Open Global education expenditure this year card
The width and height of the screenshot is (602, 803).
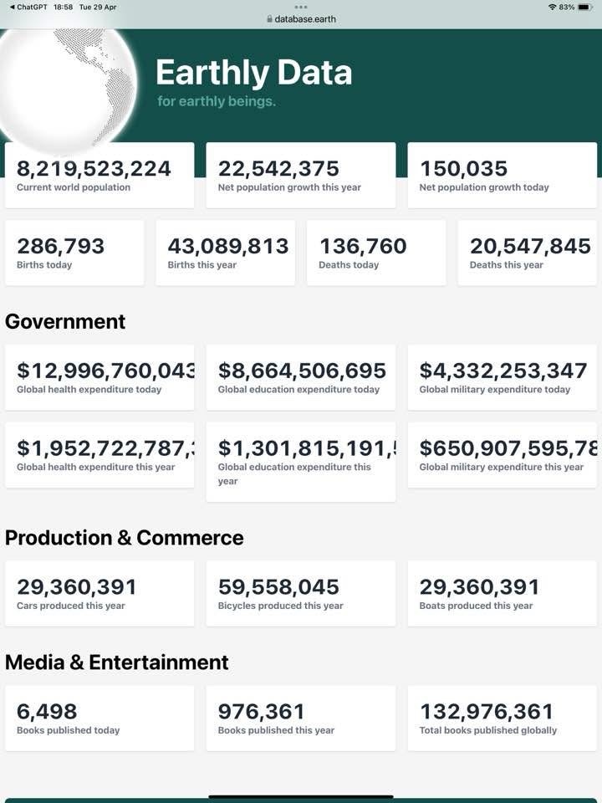[300, 462]
